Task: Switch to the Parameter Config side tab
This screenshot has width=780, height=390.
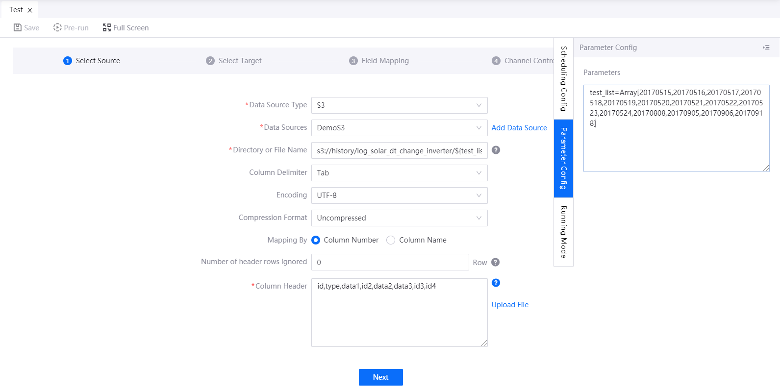Action: (564, 158)
